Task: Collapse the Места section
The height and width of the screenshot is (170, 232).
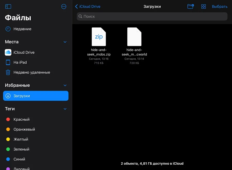Action: 65,42
